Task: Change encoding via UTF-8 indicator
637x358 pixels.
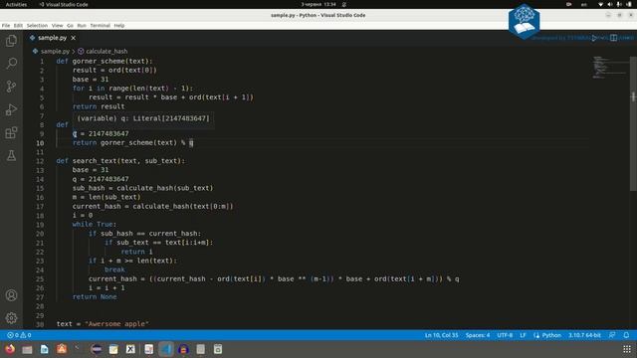Action: pos(505,335)
